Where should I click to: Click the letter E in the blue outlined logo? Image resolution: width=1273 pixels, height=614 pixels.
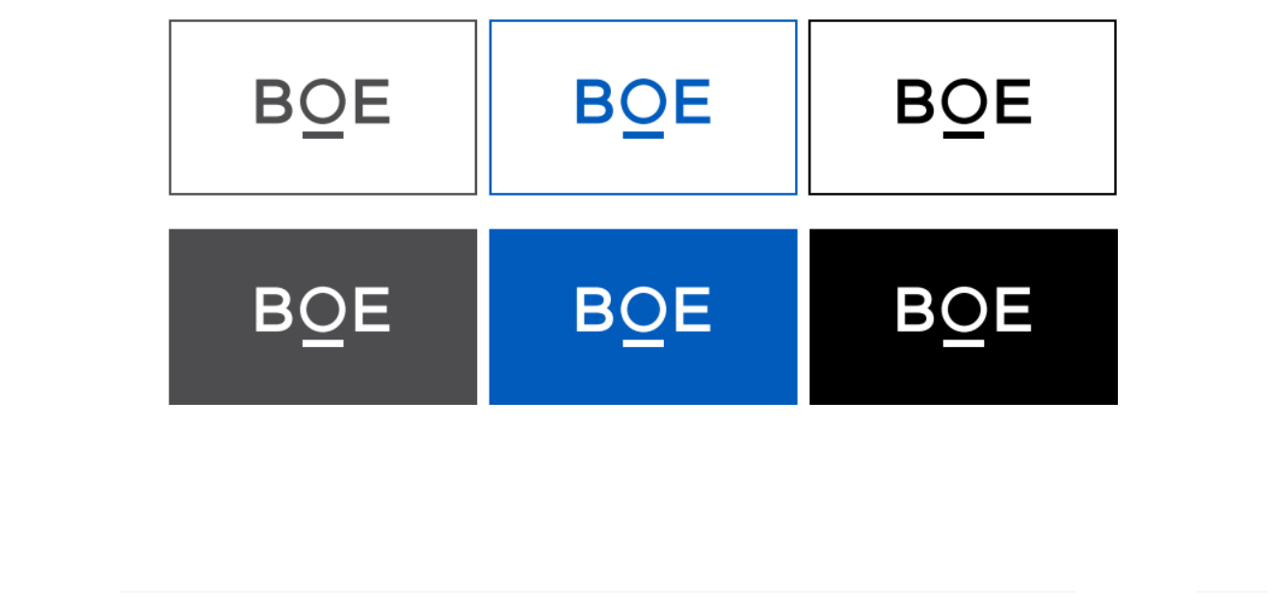[x=693, y=101]
